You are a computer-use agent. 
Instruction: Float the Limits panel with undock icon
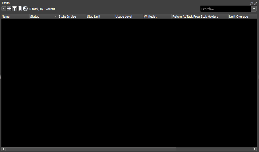pos(252,3)
